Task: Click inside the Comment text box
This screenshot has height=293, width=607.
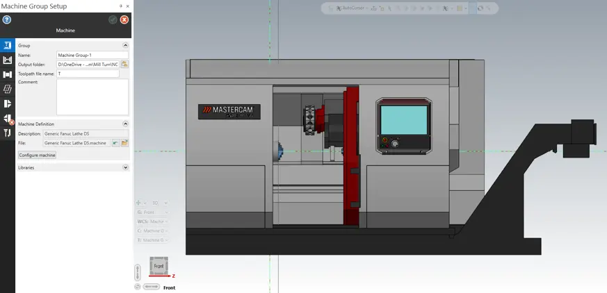Action: tap(92, 97)
